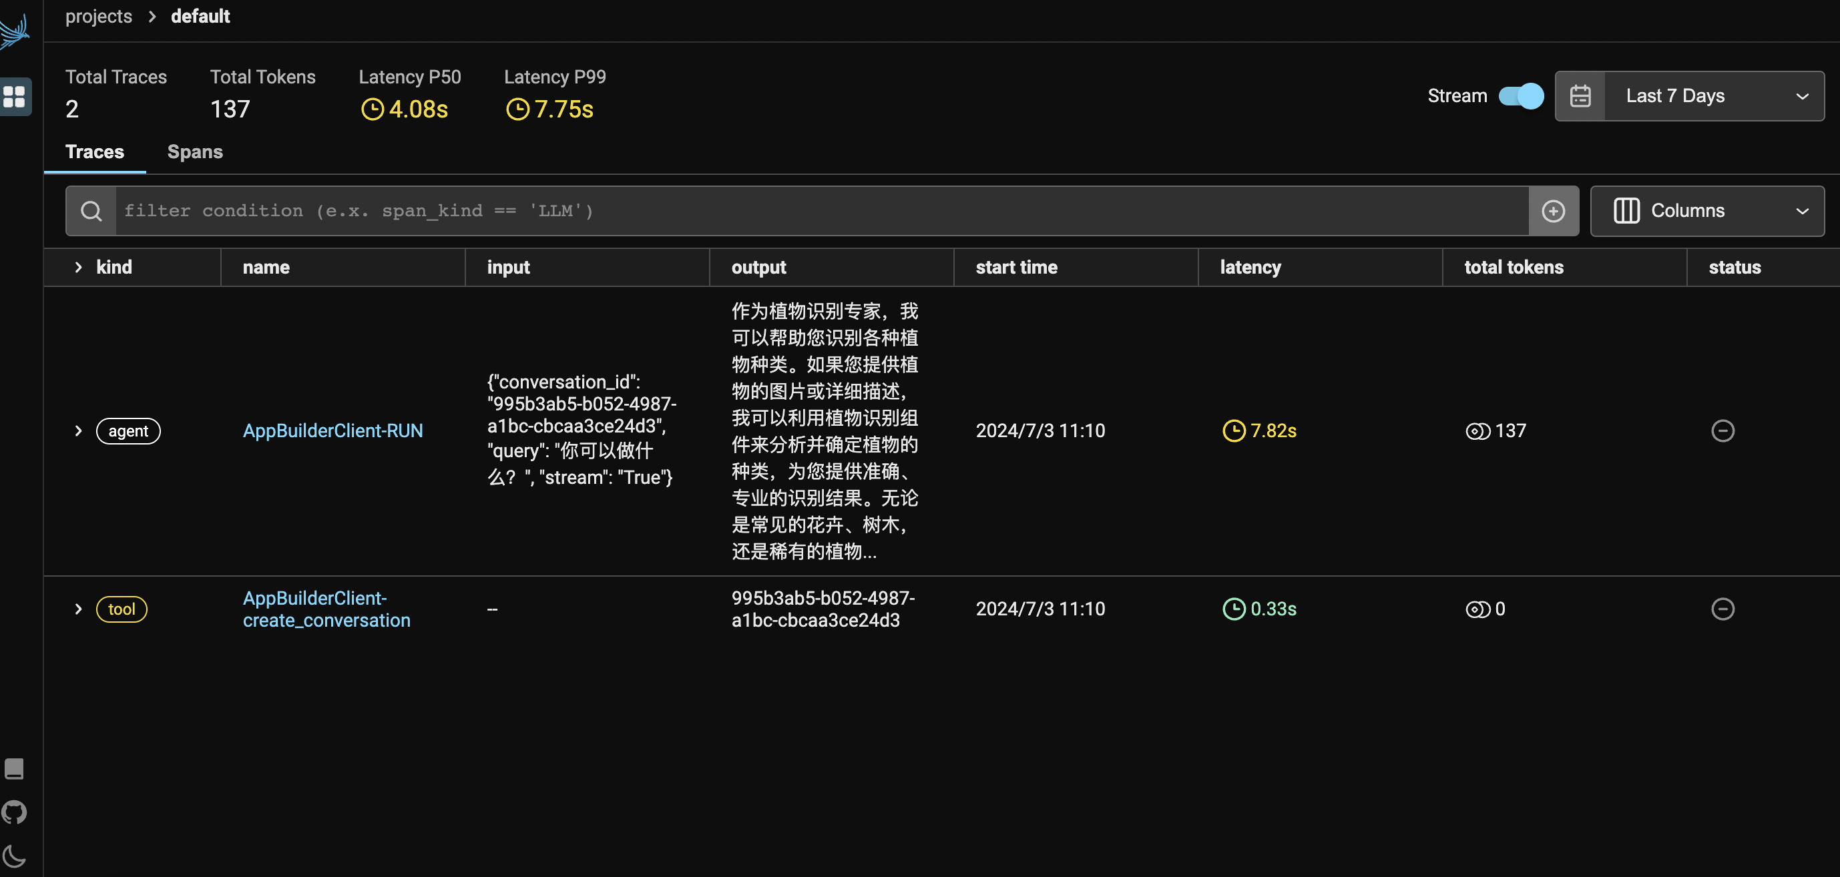The height and width of the screenshot is (877, 1840).
Task: Toggle the Stream switch off
Action: (1521, 95)
